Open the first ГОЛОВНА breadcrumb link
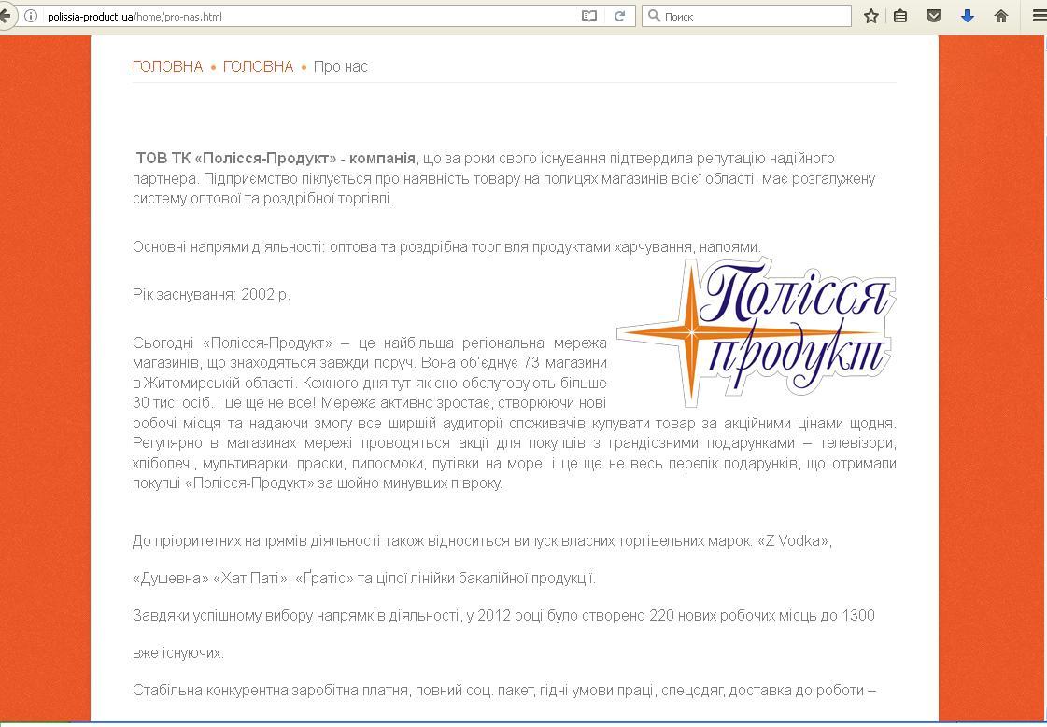 click(x=167, y=66)
